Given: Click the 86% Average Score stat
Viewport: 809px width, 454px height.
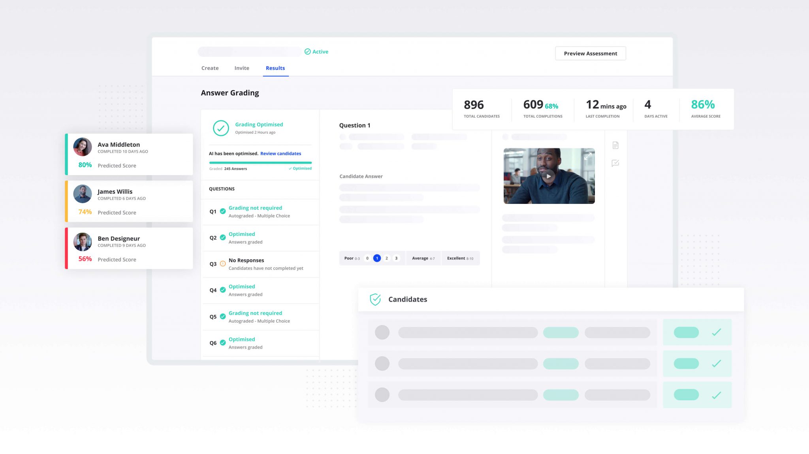Looking at the screenshot, I should click(706, 109).
